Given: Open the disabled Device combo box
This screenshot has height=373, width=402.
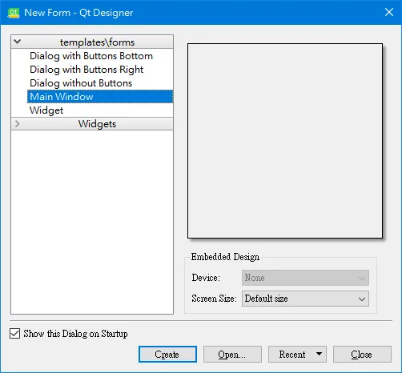Looking at the screenshot, I should [305, 278].
